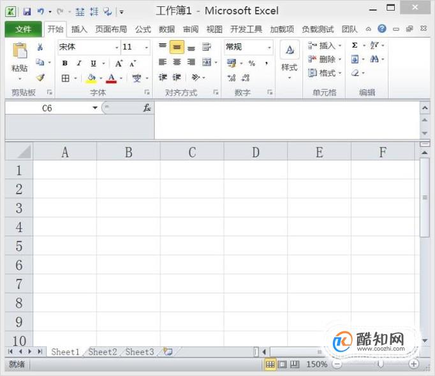Toggle align text right

point(191,62)
